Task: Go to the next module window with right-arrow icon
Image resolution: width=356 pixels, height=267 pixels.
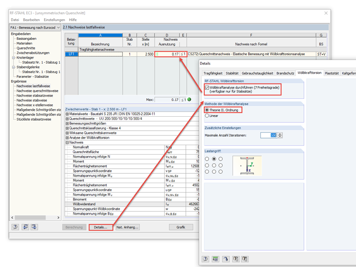Action: coord(34,227)
